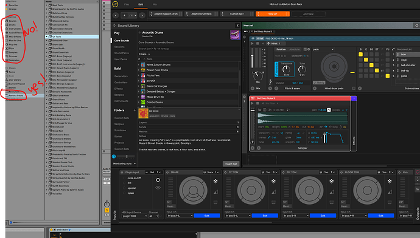
Task: Toggle the yellow pad cell in the bow row
Action: tap(360, 54)
